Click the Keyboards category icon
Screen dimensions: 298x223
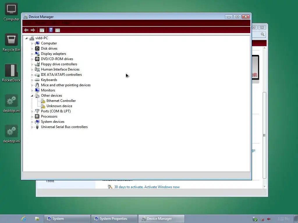point(37,80)
